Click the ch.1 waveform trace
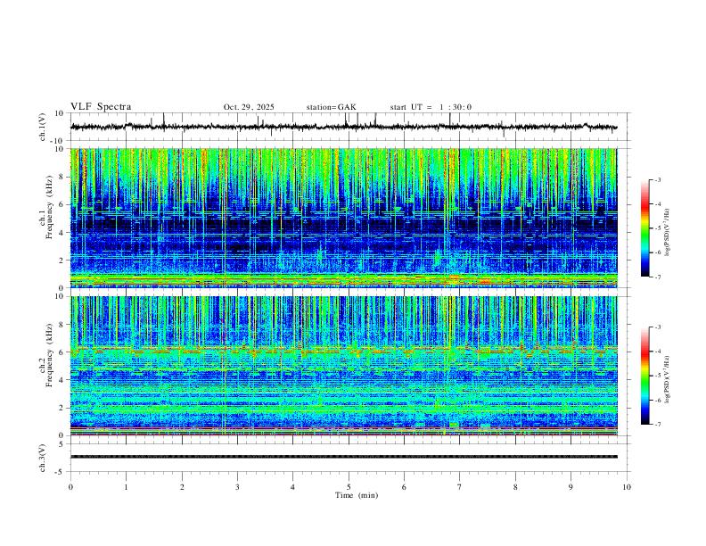The image size is (706, 546). point(343,127)
